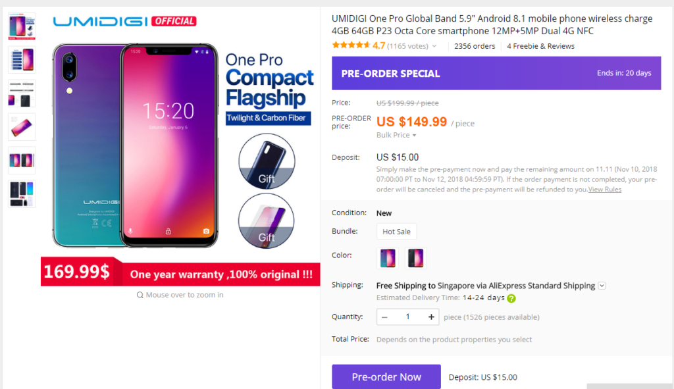This screenshot has height=389, width=674.
Task: Open the View Rules link
Action: point(605,189)
